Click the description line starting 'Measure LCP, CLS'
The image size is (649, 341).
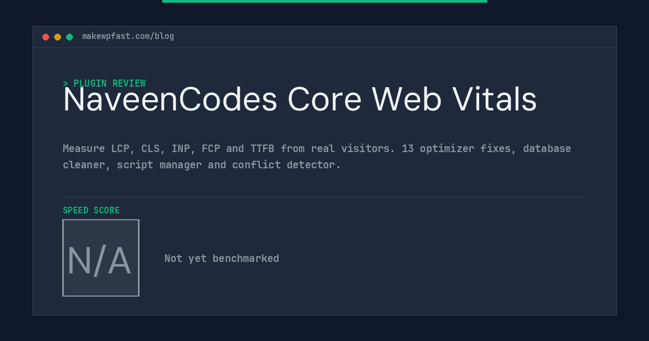[x=317, y=148]
